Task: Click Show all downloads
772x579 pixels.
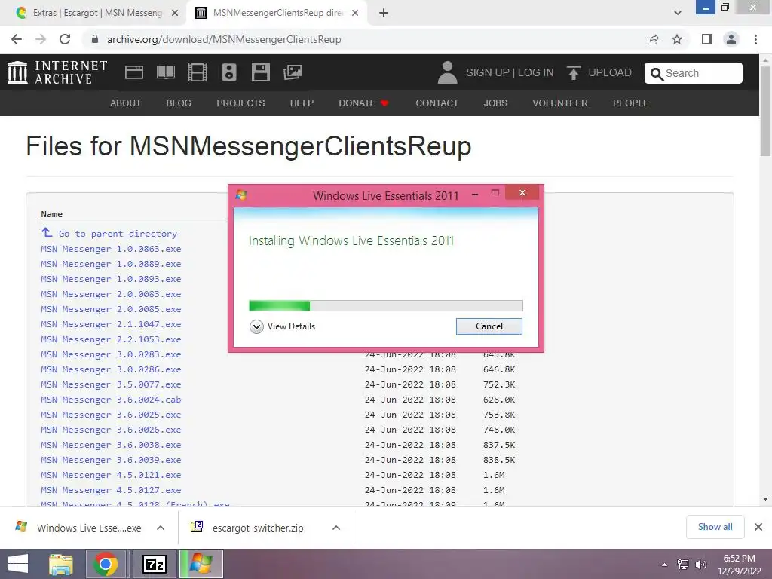Action: 715,527
